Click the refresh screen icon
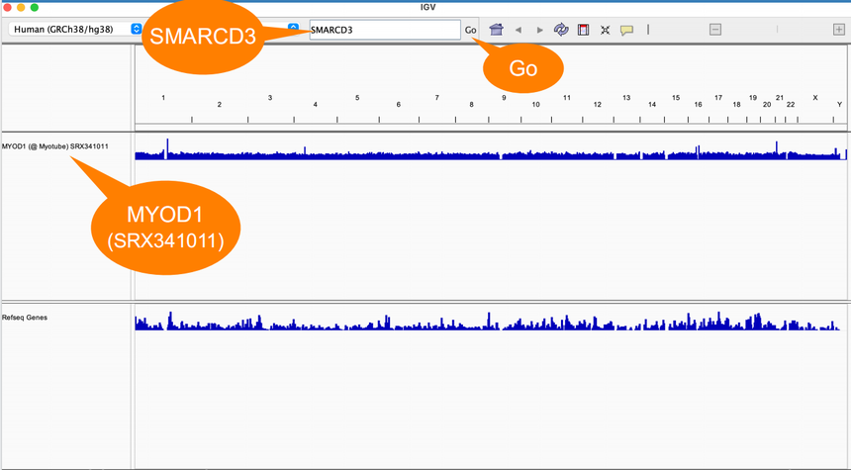The width and height of the screenshot is (851, 470). (561, 30)
